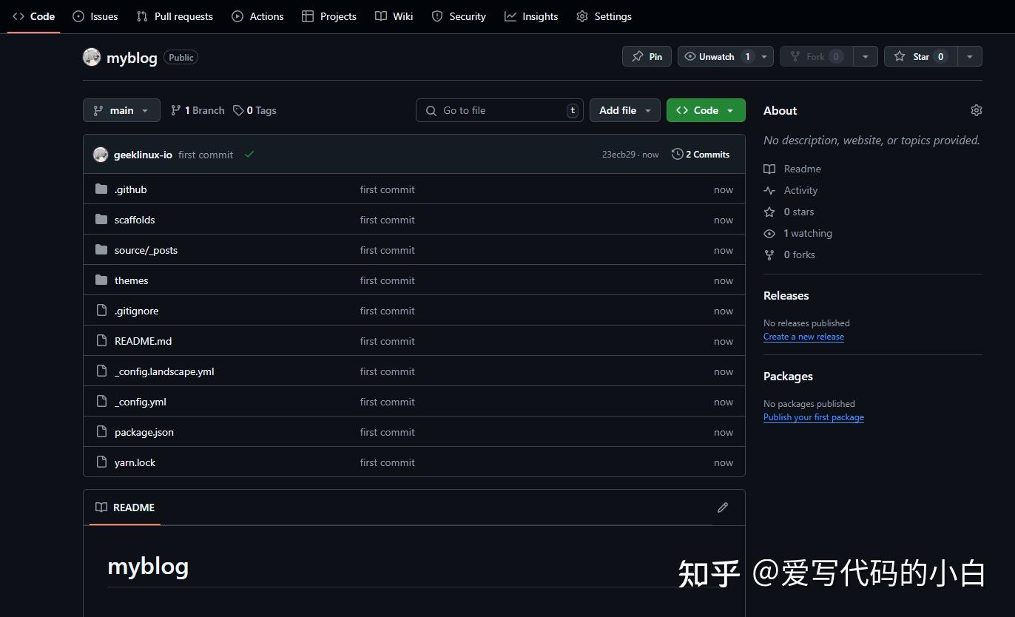Open the _config.yml file
Image resolution: width=1015 pixels, height=617 pixels.
[x=140, y=401]
